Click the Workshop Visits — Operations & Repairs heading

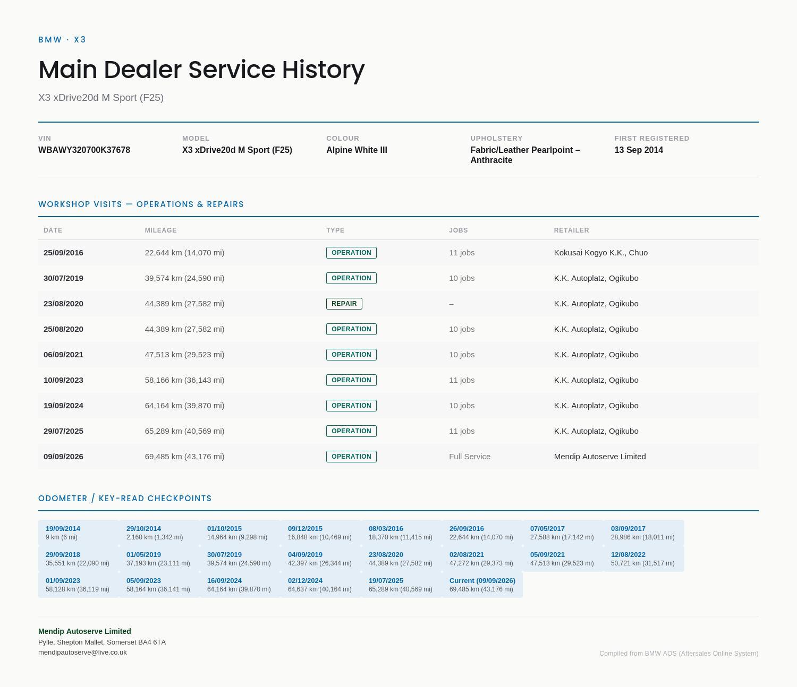point(141,204)
